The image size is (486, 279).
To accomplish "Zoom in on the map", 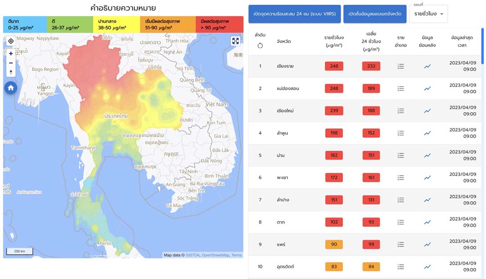I will [x=11, y=53].
